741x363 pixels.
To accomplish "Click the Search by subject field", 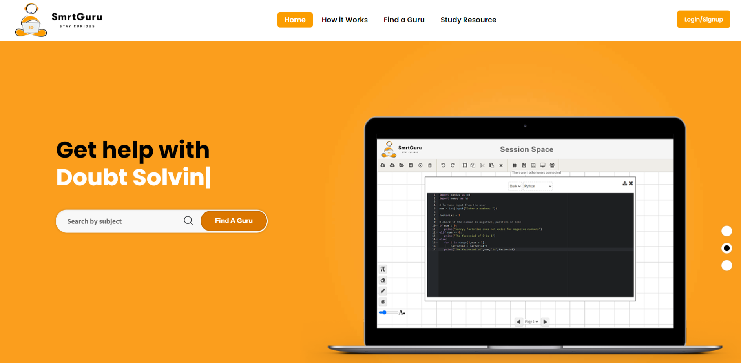I will coord(122,221).
